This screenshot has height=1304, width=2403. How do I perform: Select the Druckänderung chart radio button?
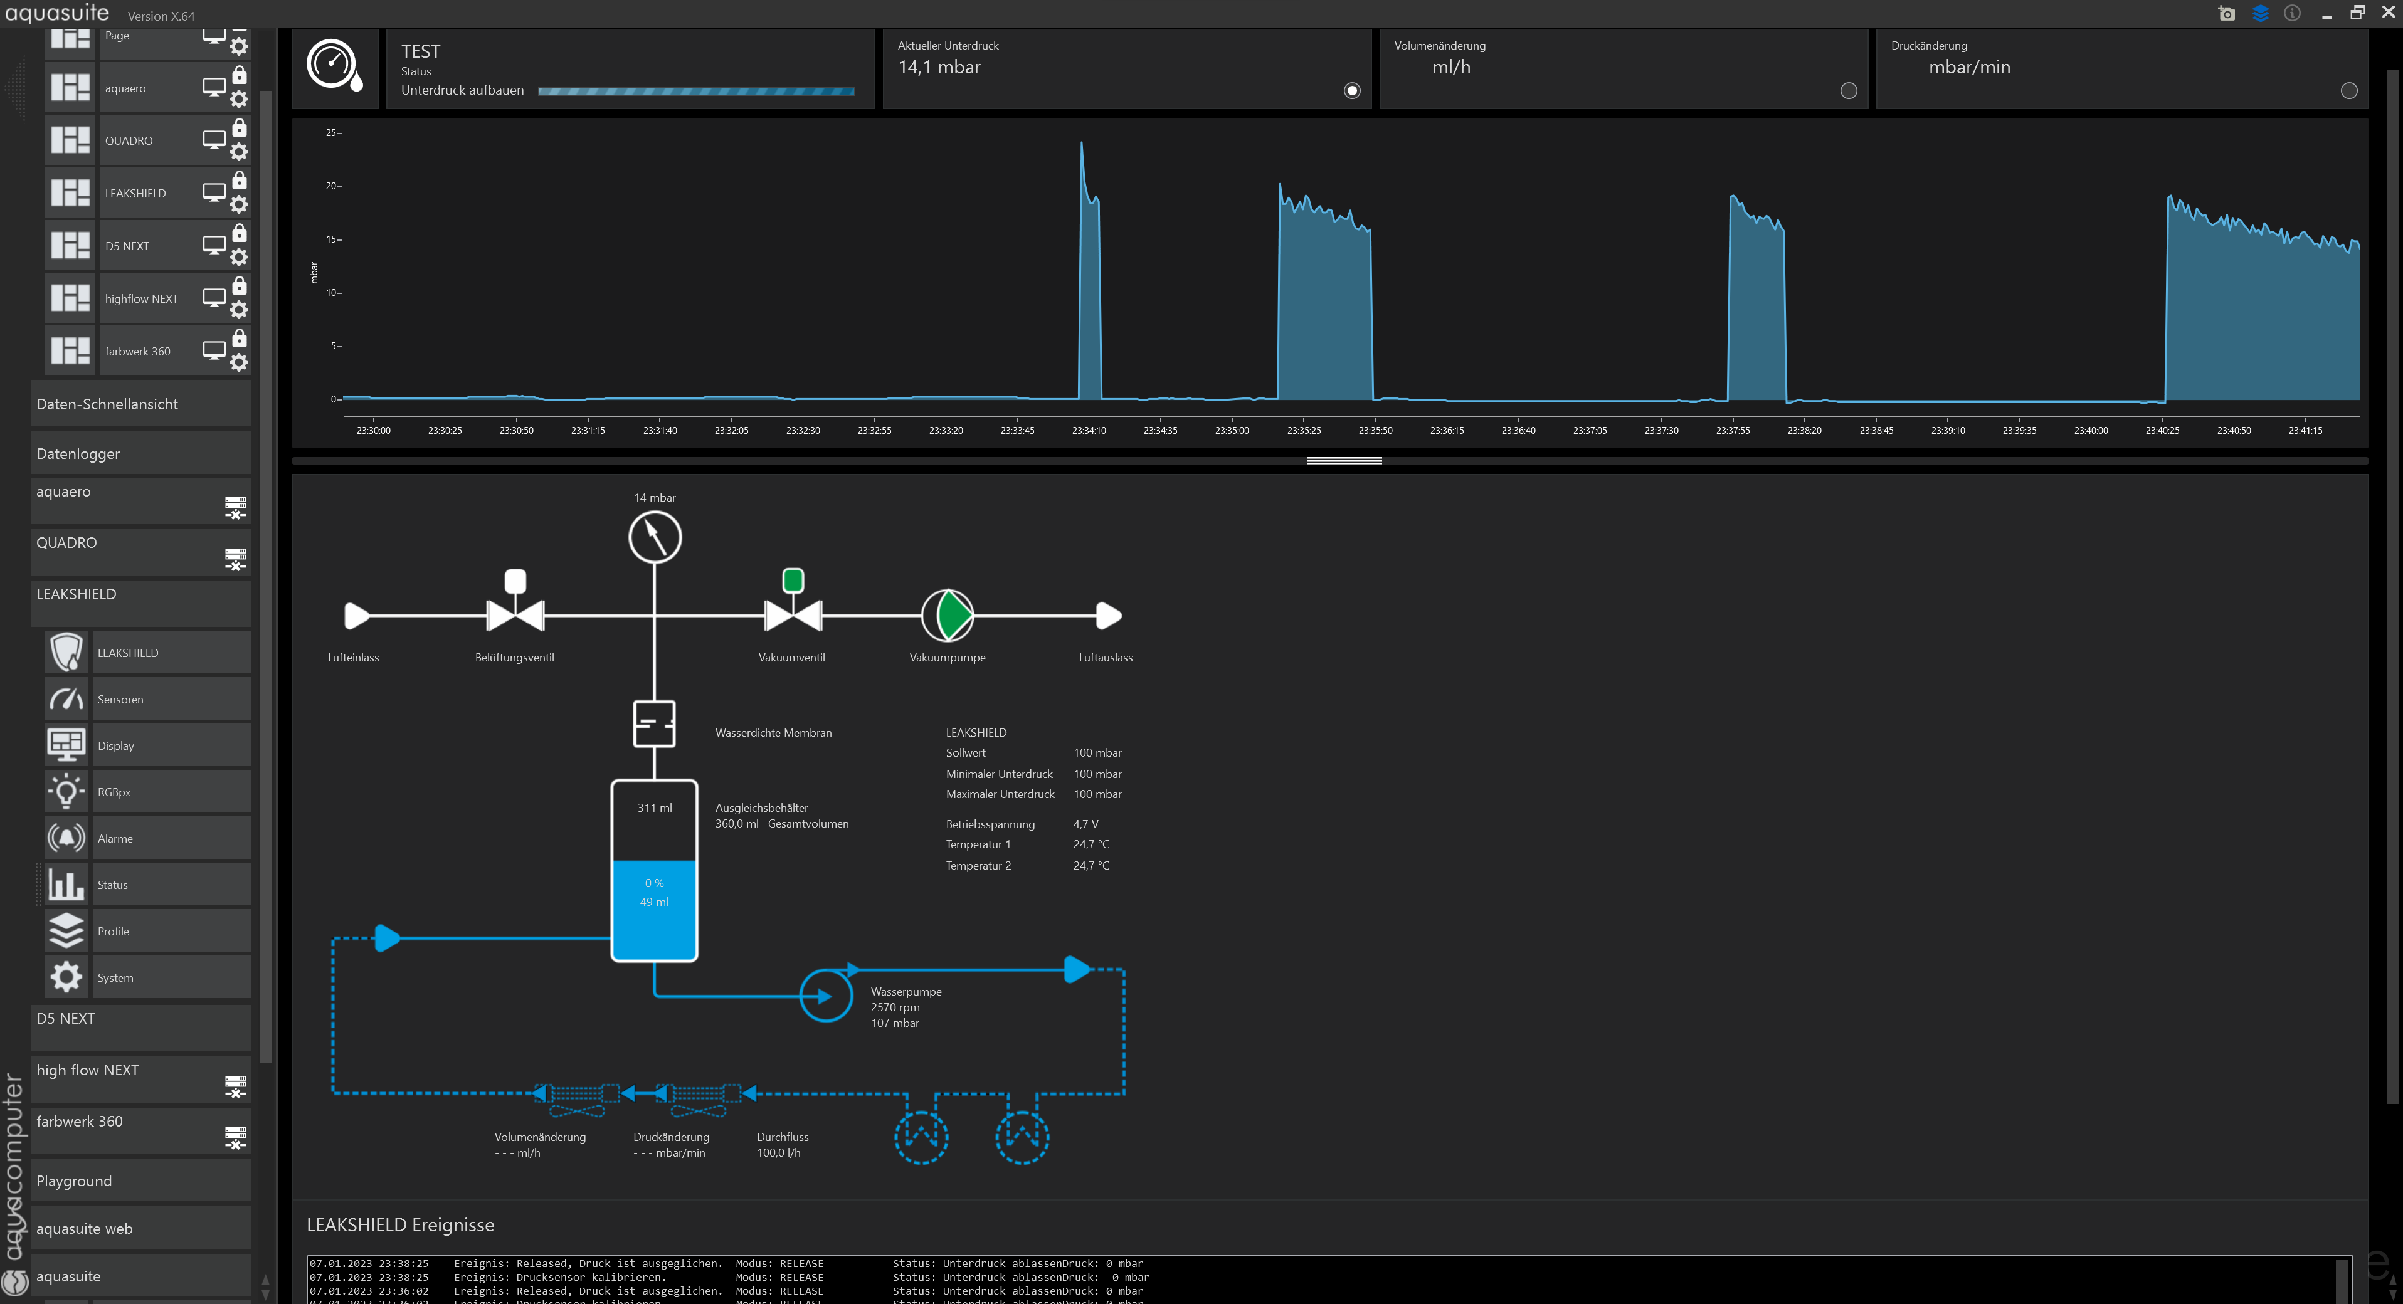click(2348, 90)
